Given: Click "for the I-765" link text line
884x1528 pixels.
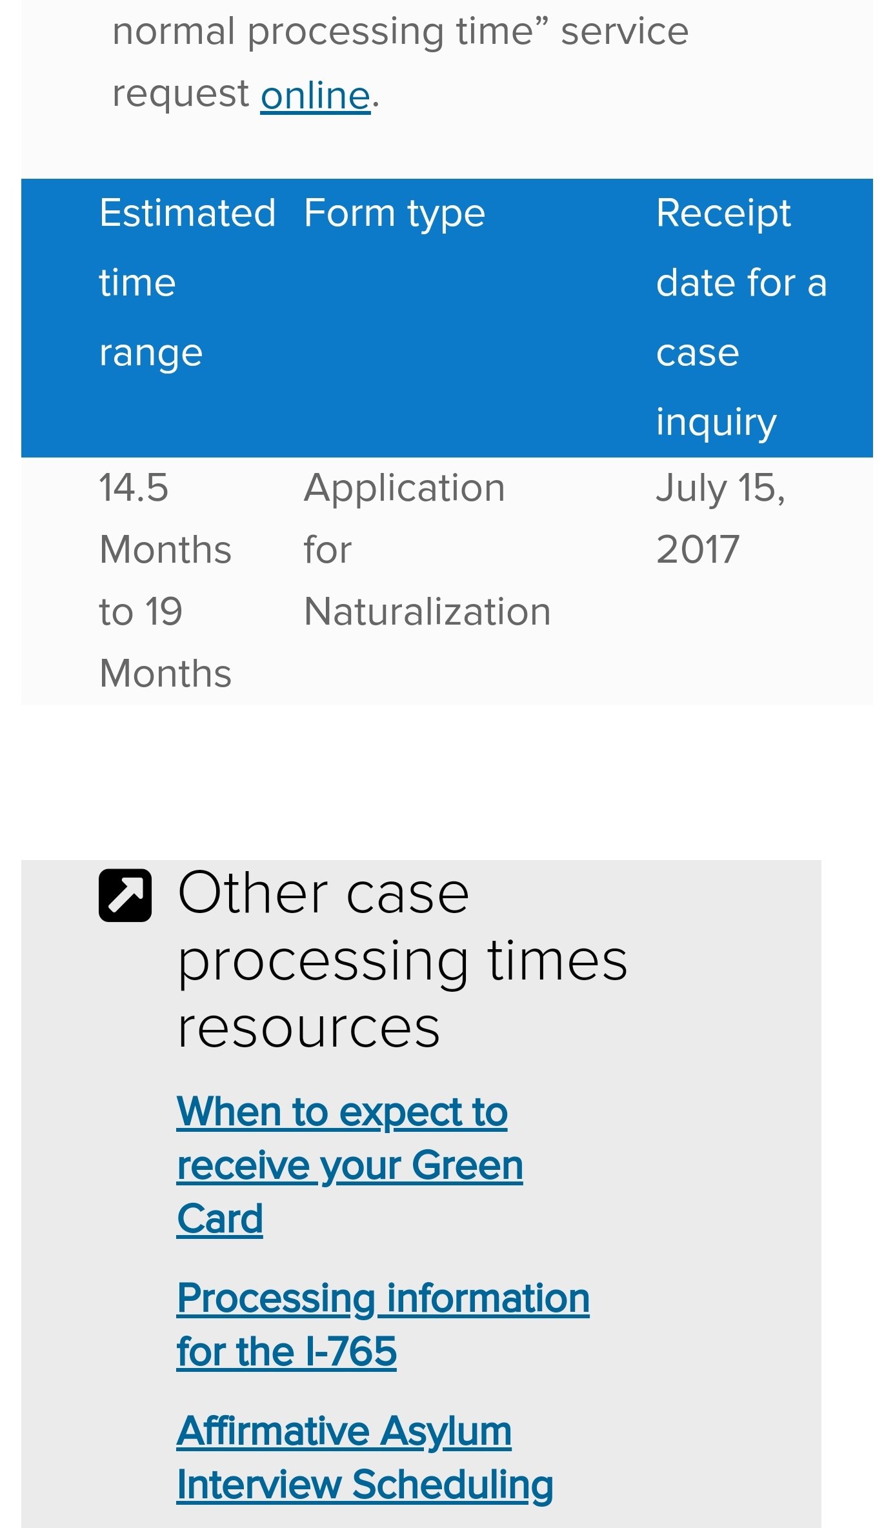Looking at the screenshot, I should coord(287,1352).
